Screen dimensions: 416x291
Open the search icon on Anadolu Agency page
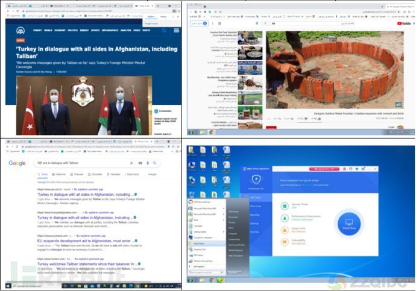pos(164,31)
